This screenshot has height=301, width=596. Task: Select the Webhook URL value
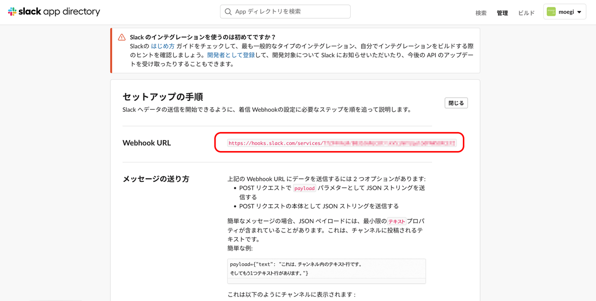341,143
